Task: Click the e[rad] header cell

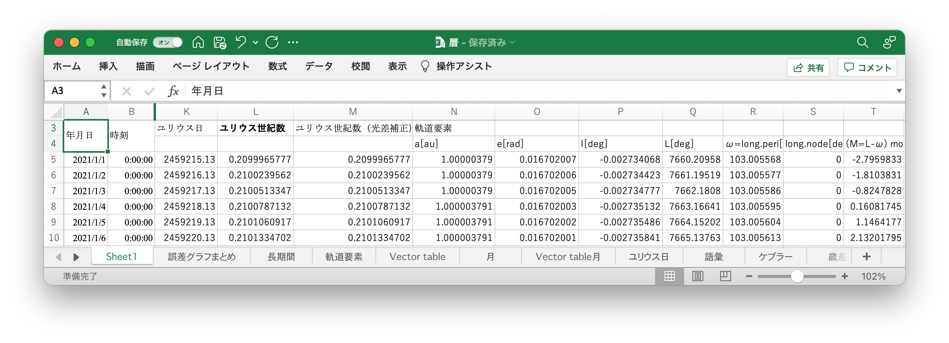Action: 537,144
